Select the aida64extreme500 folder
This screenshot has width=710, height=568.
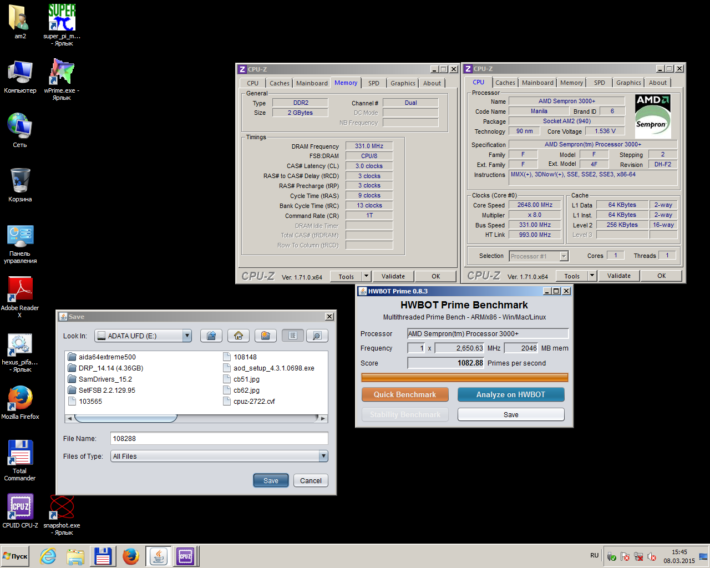(102, 357)
